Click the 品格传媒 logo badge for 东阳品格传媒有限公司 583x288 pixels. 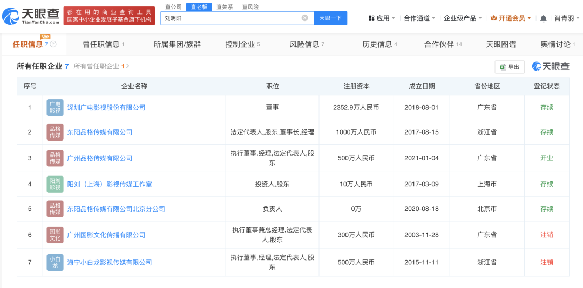click(x=55, y=132)
